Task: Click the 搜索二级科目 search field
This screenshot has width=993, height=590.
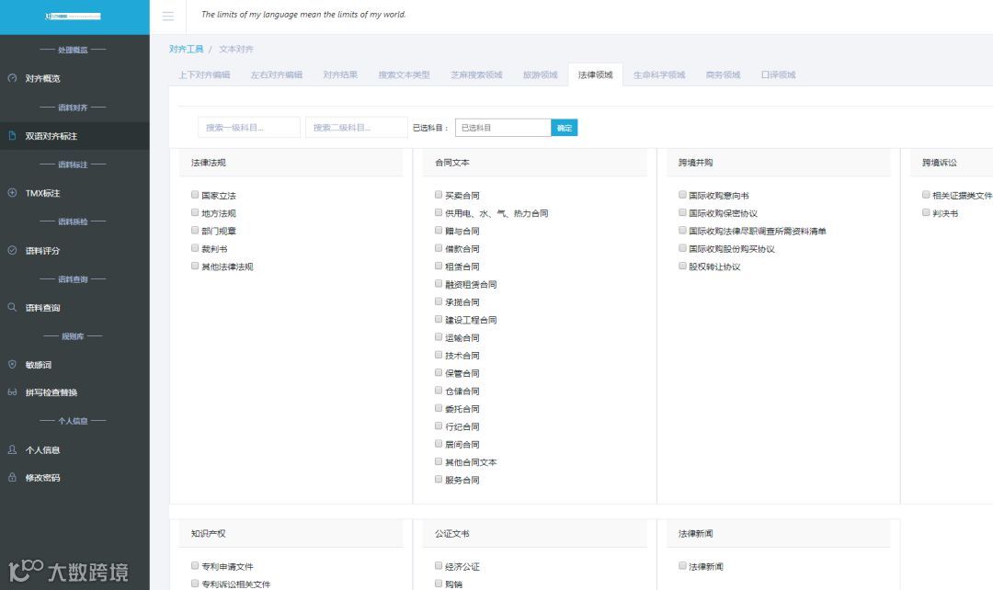Action: (357, 127)
